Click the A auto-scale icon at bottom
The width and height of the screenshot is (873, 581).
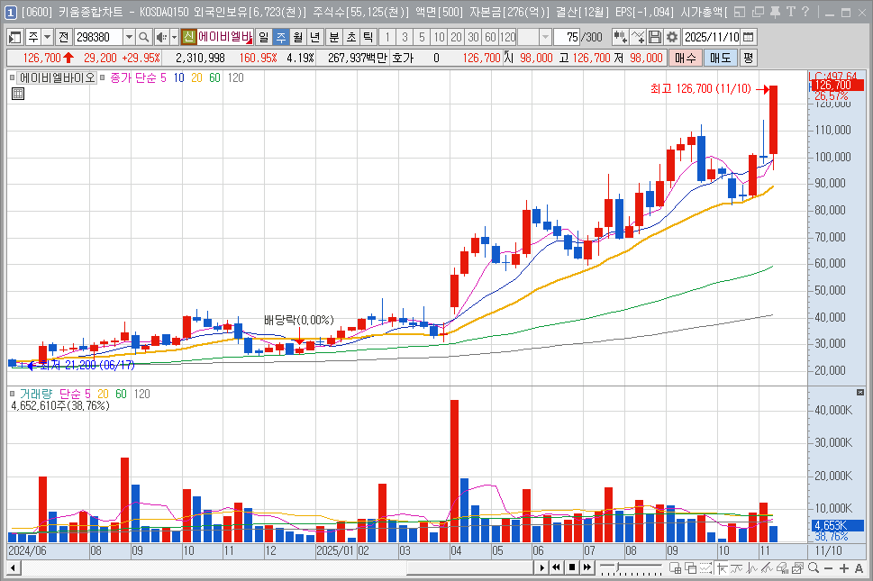click(859, 568)
